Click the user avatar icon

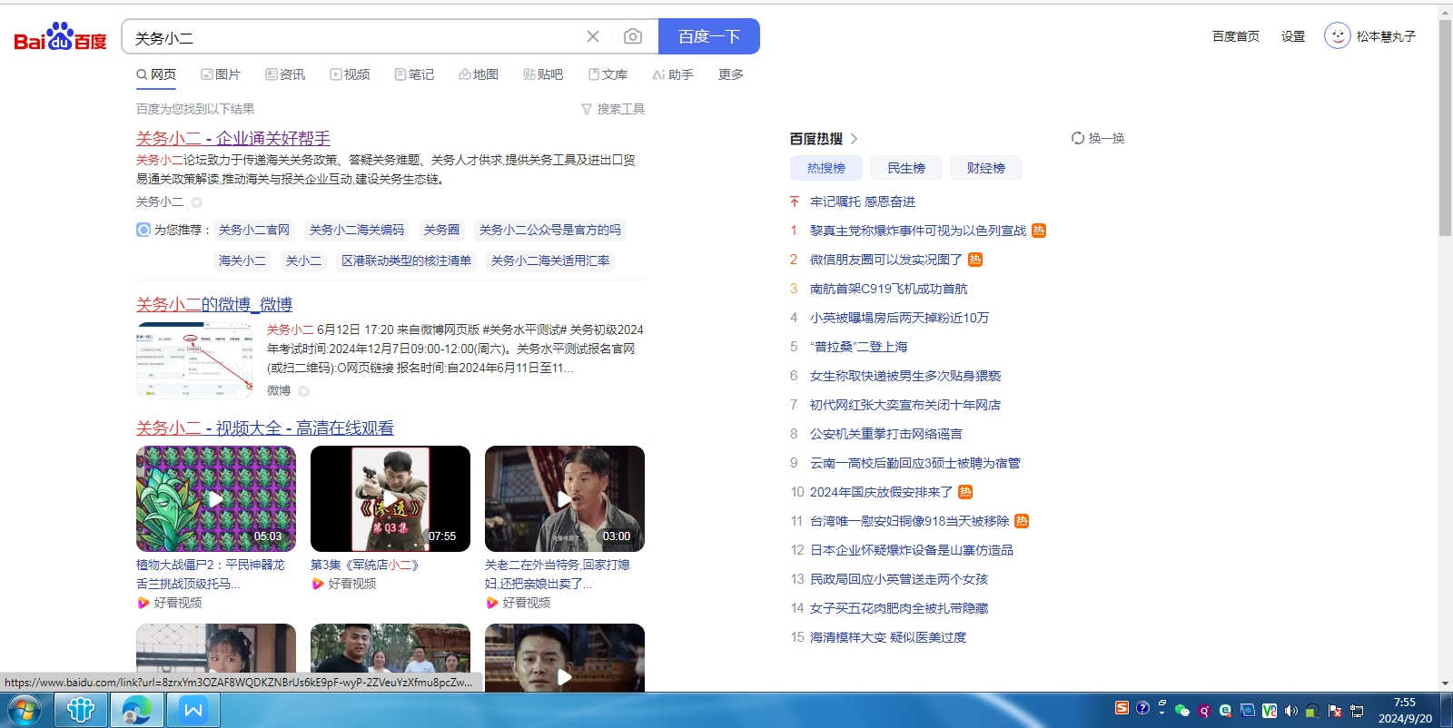pos(1337,35)
